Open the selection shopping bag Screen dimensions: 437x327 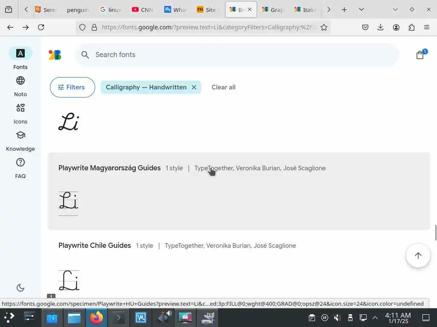coord(420,55)
